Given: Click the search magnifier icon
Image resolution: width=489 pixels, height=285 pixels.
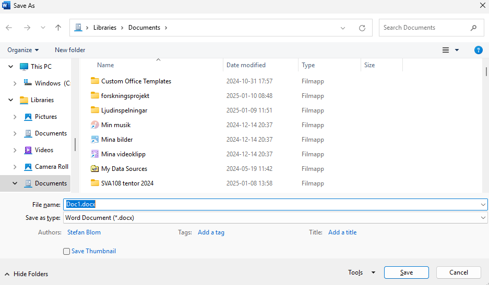Looking at the screenshot, I should point(473,28).
